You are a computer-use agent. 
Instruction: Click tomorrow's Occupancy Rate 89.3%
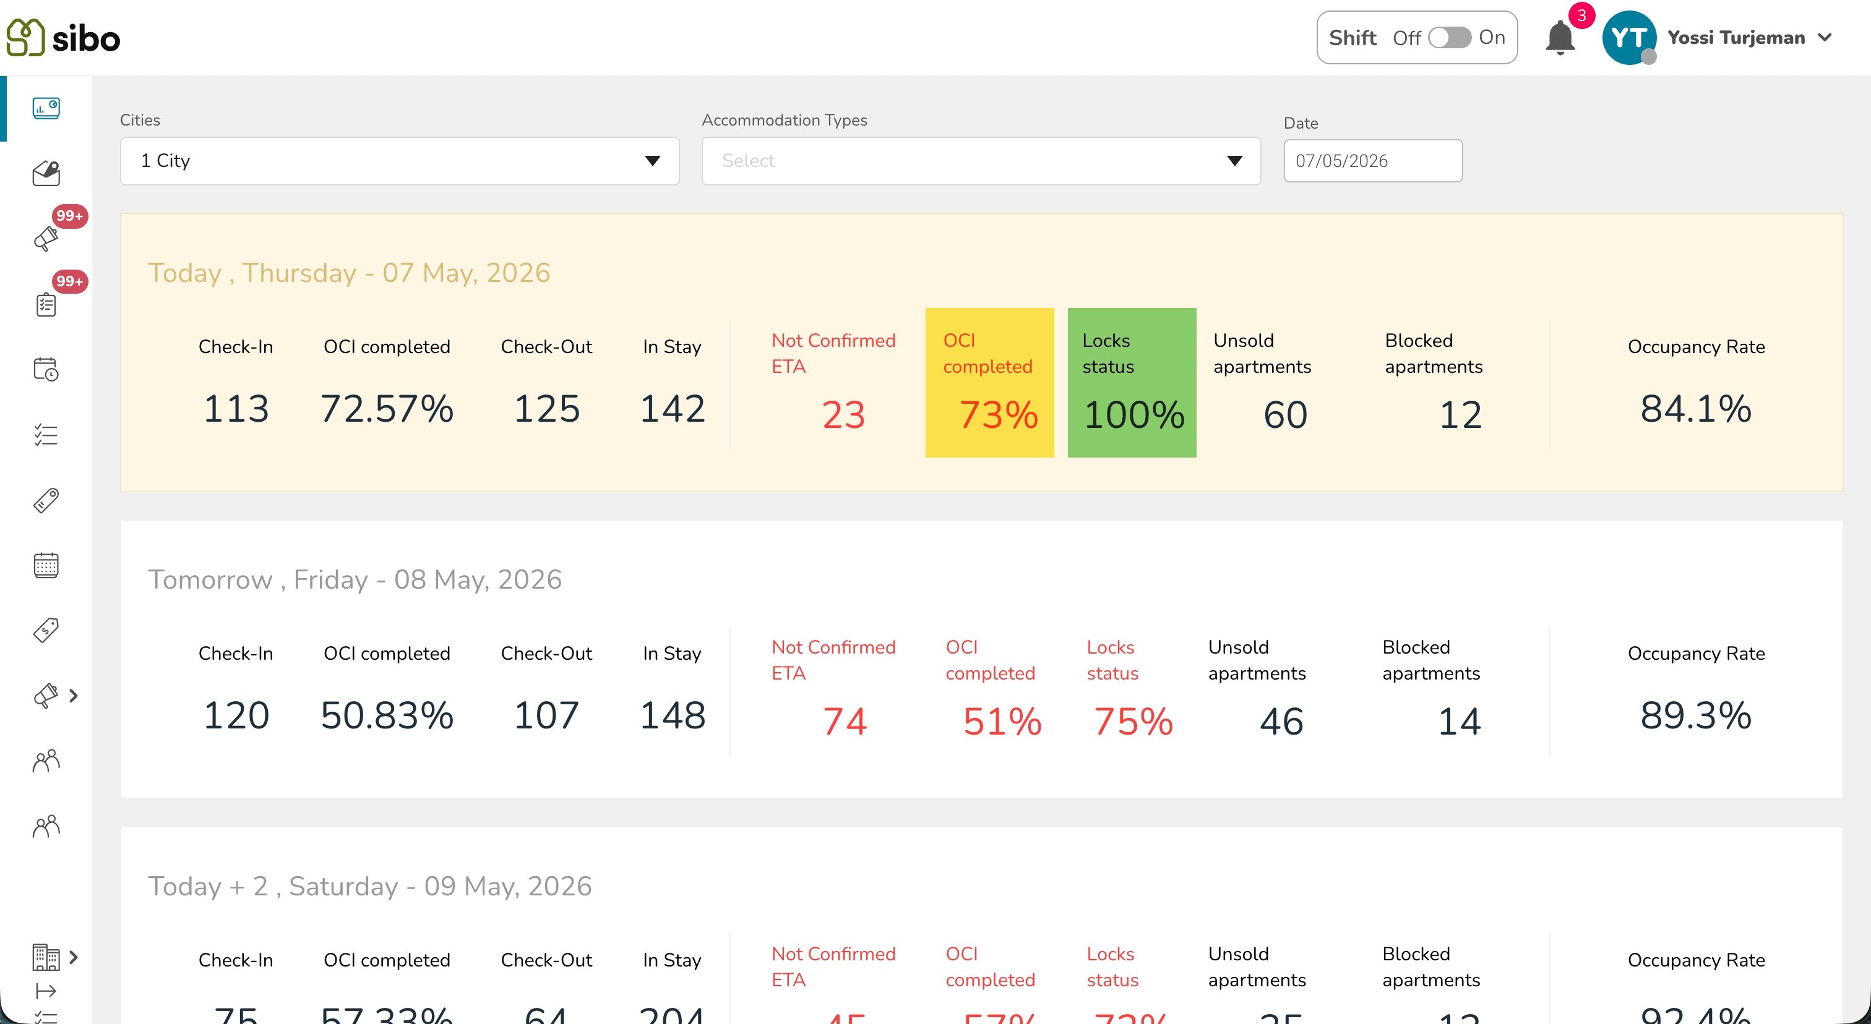tap(1696, 715)
